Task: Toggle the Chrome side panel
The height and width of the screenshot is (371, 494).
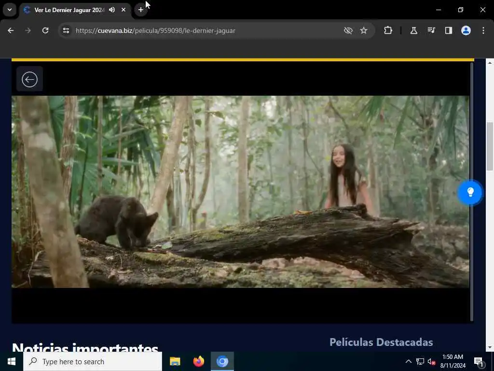Action: pyautogui.click(x=449, y=30)
